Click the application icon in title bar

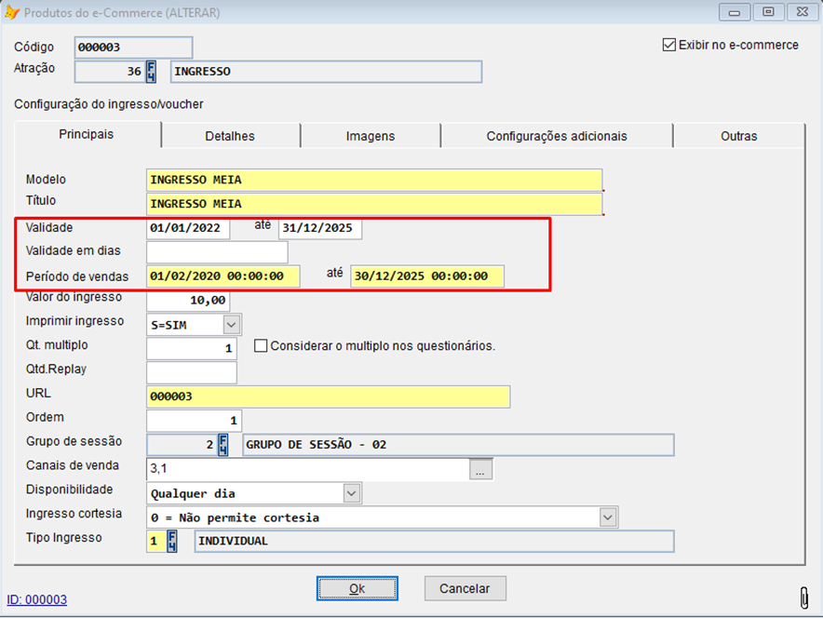[12, 13]
